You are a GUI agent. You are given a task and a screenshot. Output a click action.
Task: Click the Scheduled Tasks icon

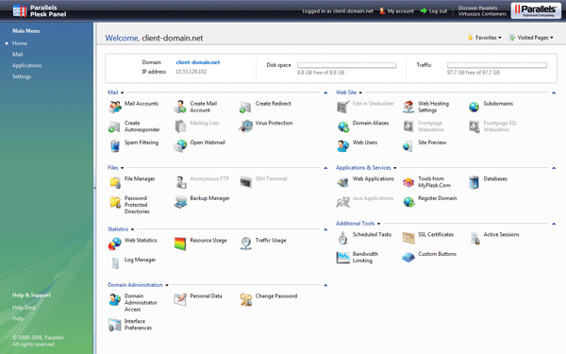click(x=343, y=238)
